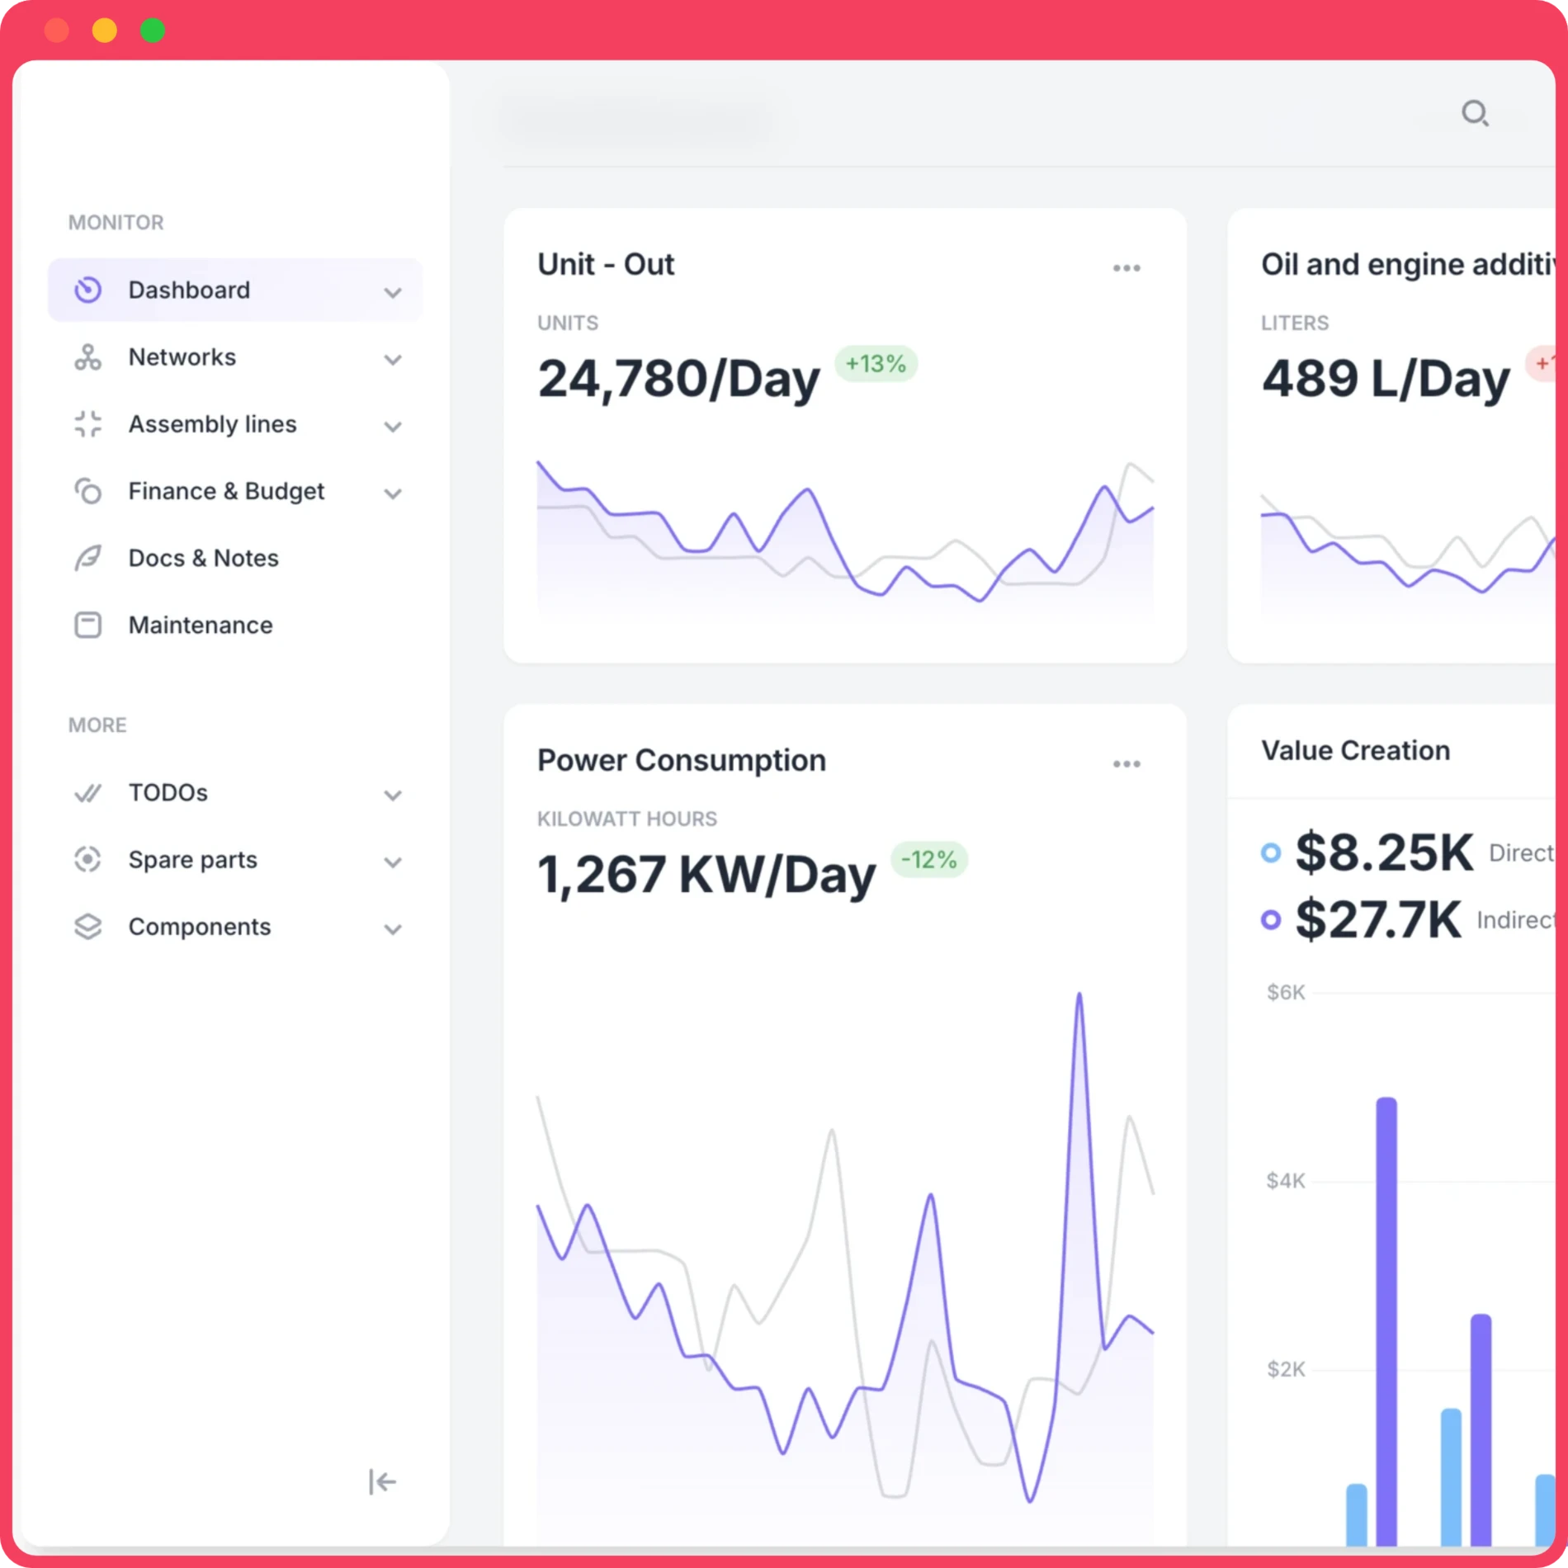
Task: Click the Unit - Out line chart
Action: pos(845,536)
